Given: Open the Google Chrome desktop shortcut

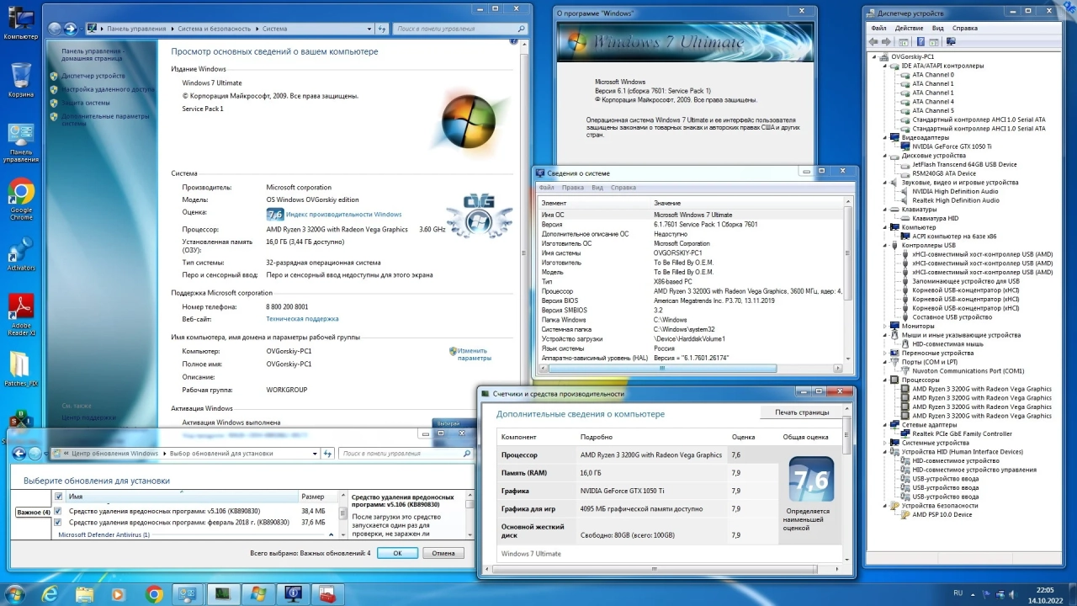Looking at the screenshot, I should (x=21, y=200).
